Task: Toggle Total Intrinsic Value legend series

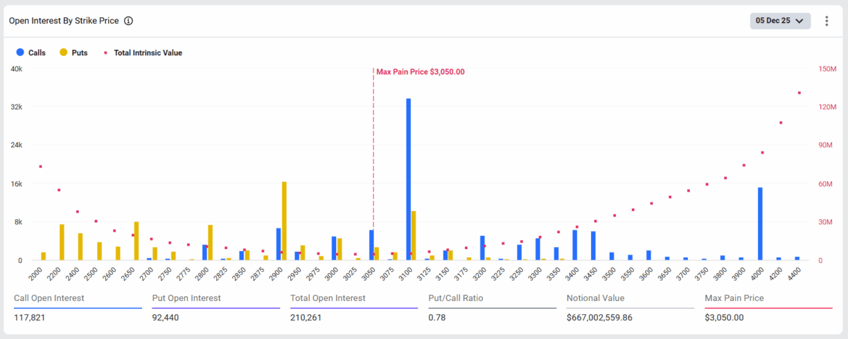Action: point(148,53)
